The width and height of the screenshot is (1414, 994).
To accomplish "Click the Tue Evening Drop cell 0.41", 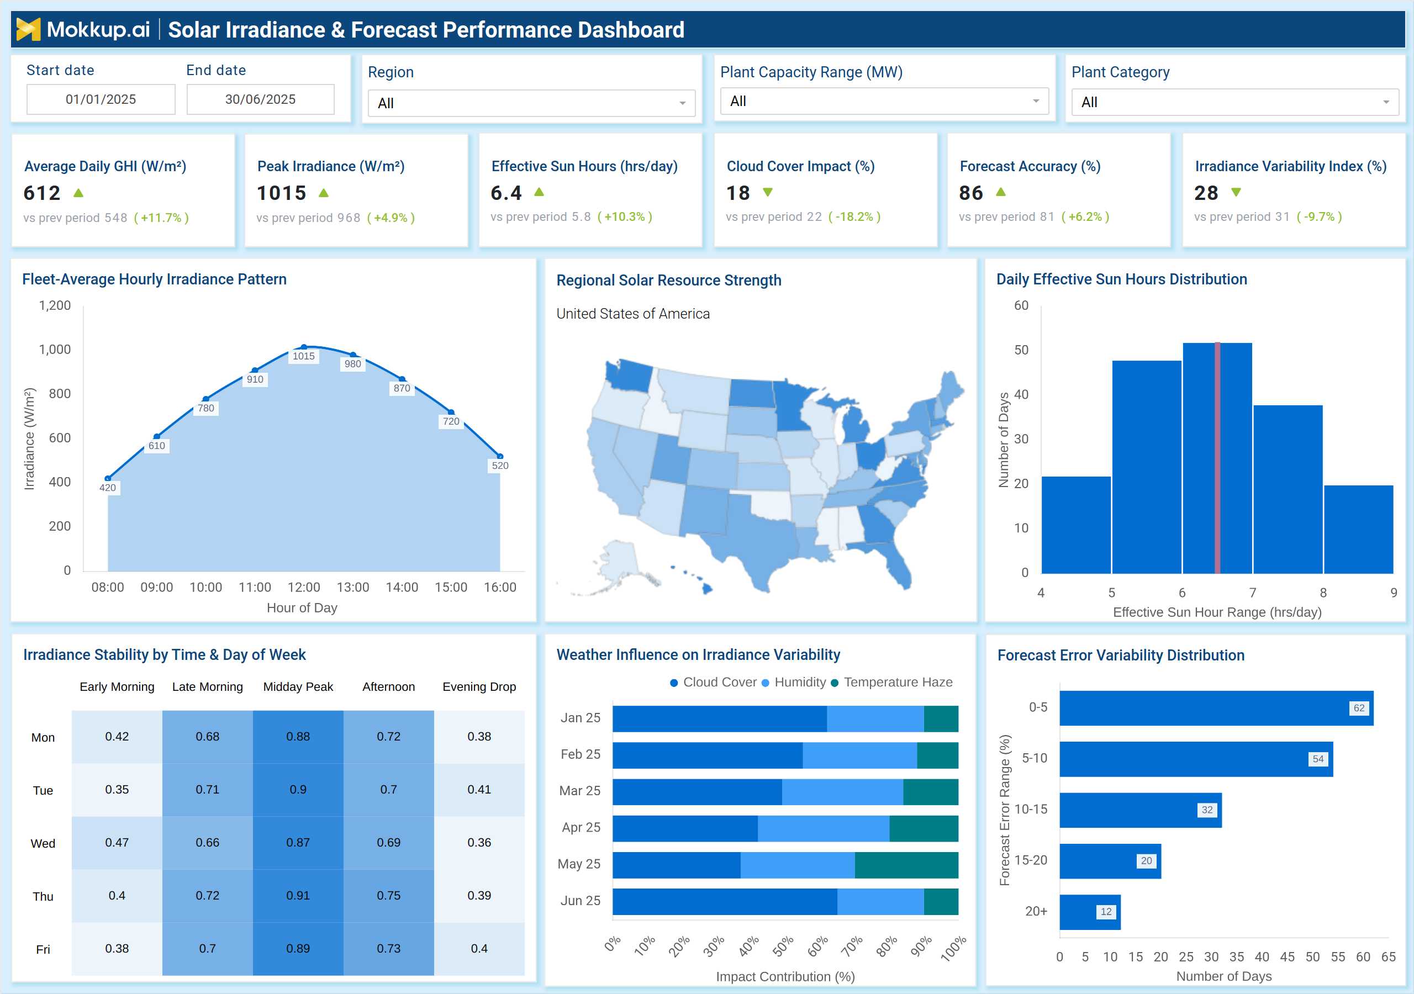I will coord(479,790).
